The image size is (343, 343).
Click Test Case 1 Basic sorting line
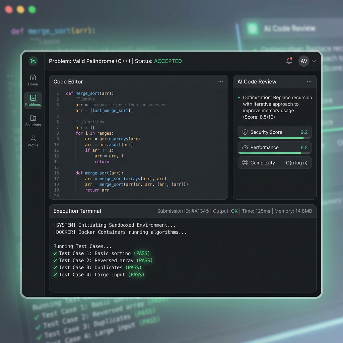click(102, 253)
